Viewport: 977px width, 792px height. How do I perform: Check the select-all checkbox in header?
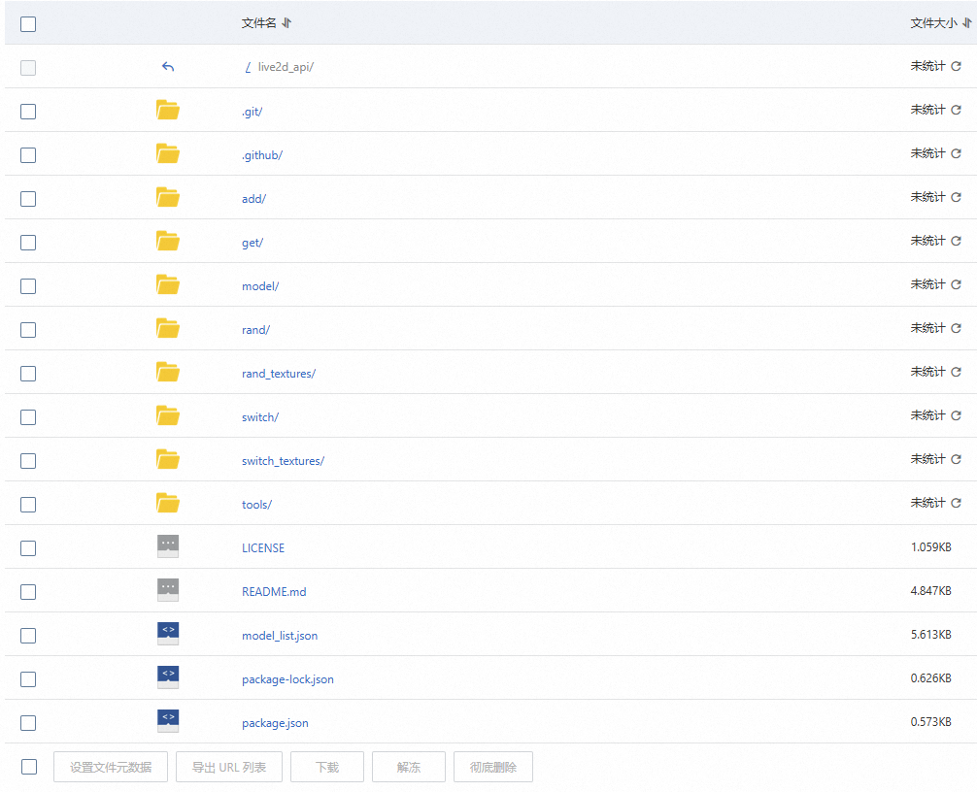click(x=28, y=24)
